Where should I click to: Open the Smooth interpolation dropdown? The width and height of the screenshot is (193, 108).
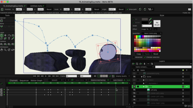pos(55,80)
